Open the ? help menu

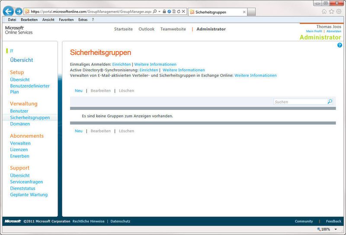pyautogui.click(x=93, y=19)
